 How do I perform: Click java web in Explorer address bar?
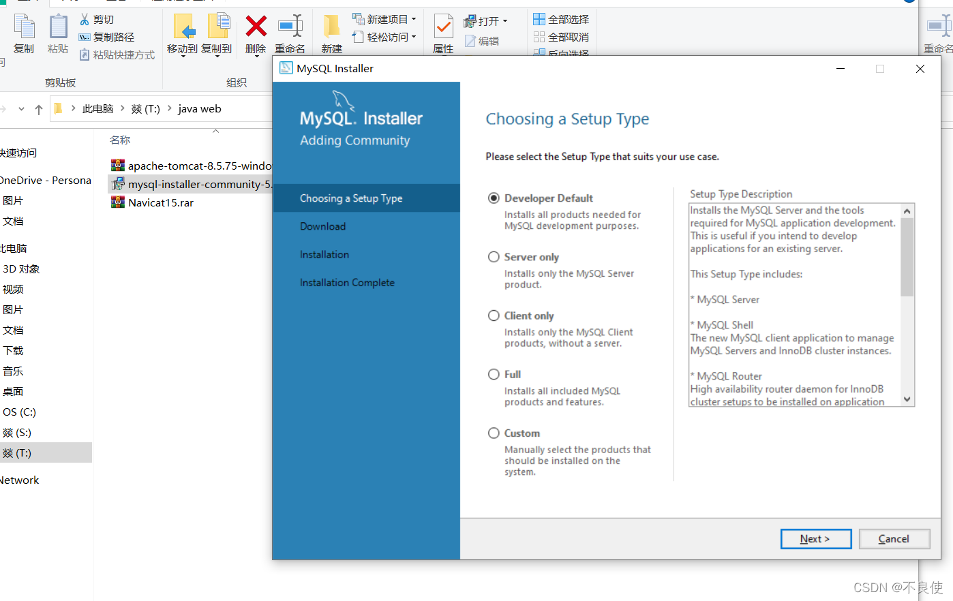point(200,108)
